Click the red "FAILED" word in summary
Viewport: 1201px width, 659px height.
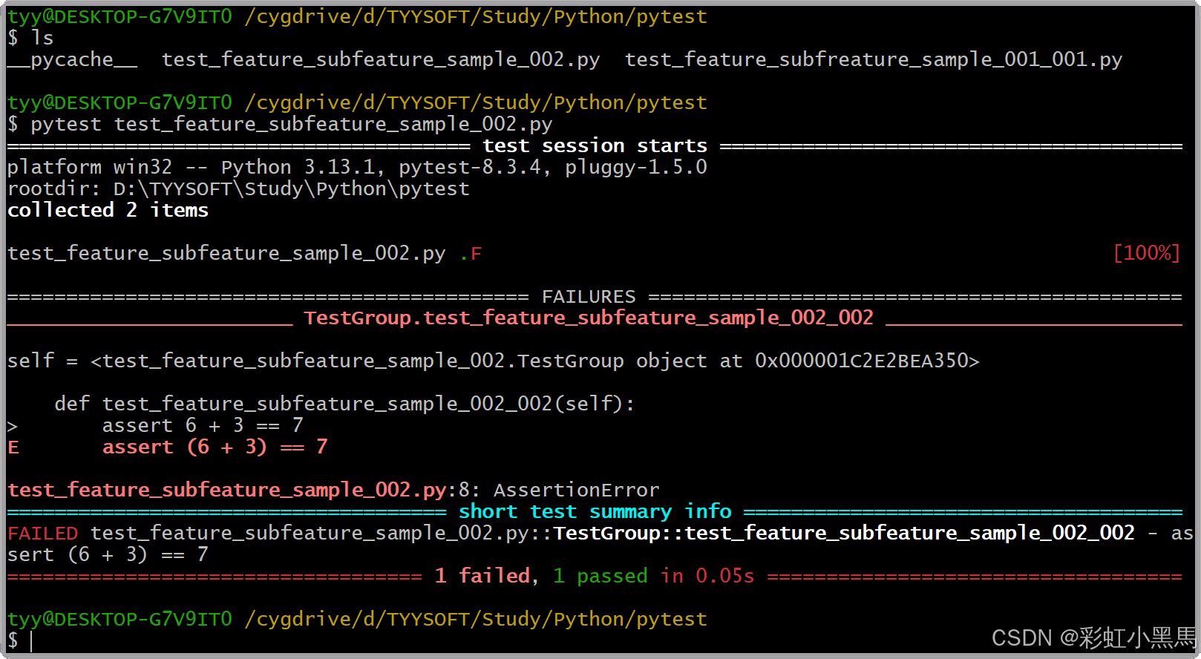[x=42, y=533]
